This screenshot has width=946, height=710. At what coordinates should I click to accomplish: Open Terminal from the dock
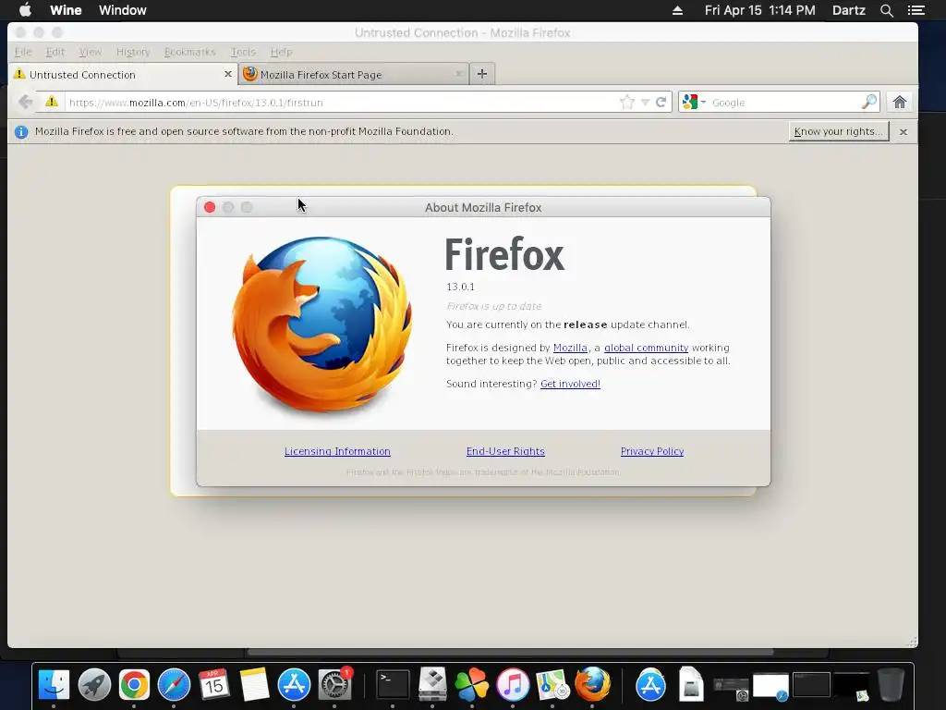coord(393,685)
